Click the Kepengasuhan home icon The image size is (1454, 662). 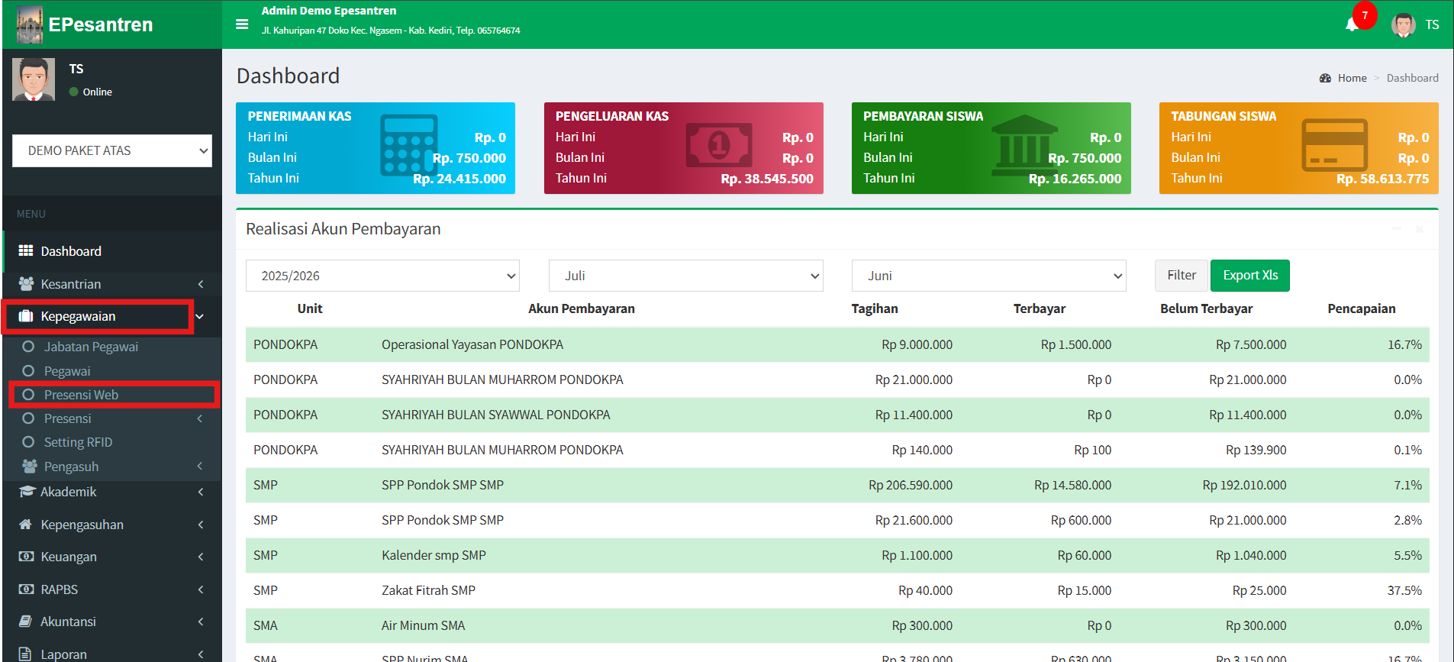click(26, 525)
